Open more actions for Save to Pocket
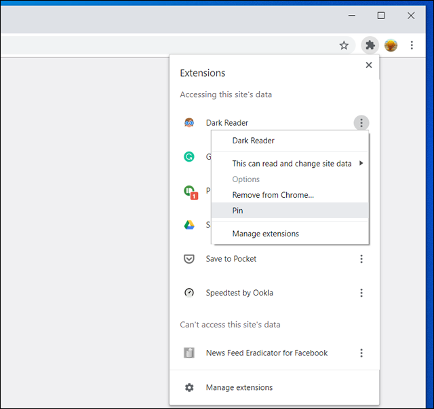This screenshot has height=409, width=434. pyautogui.click(x=361, y=259)
